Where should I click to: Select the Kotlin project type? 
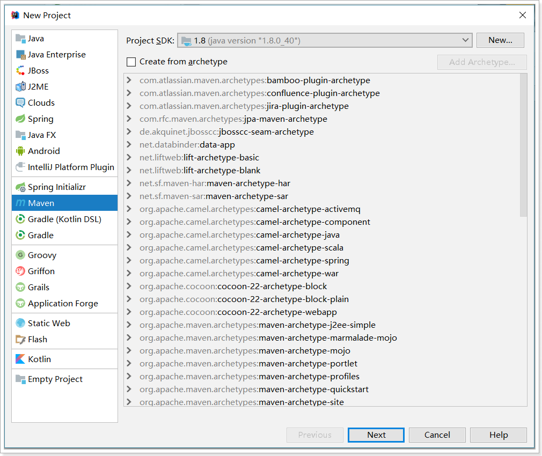pyautogui.click(x=64, y=359)
